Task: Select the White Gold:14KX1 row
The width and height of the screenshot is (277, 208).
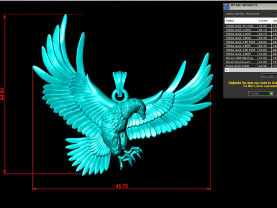Action: (x=251, y=38)
